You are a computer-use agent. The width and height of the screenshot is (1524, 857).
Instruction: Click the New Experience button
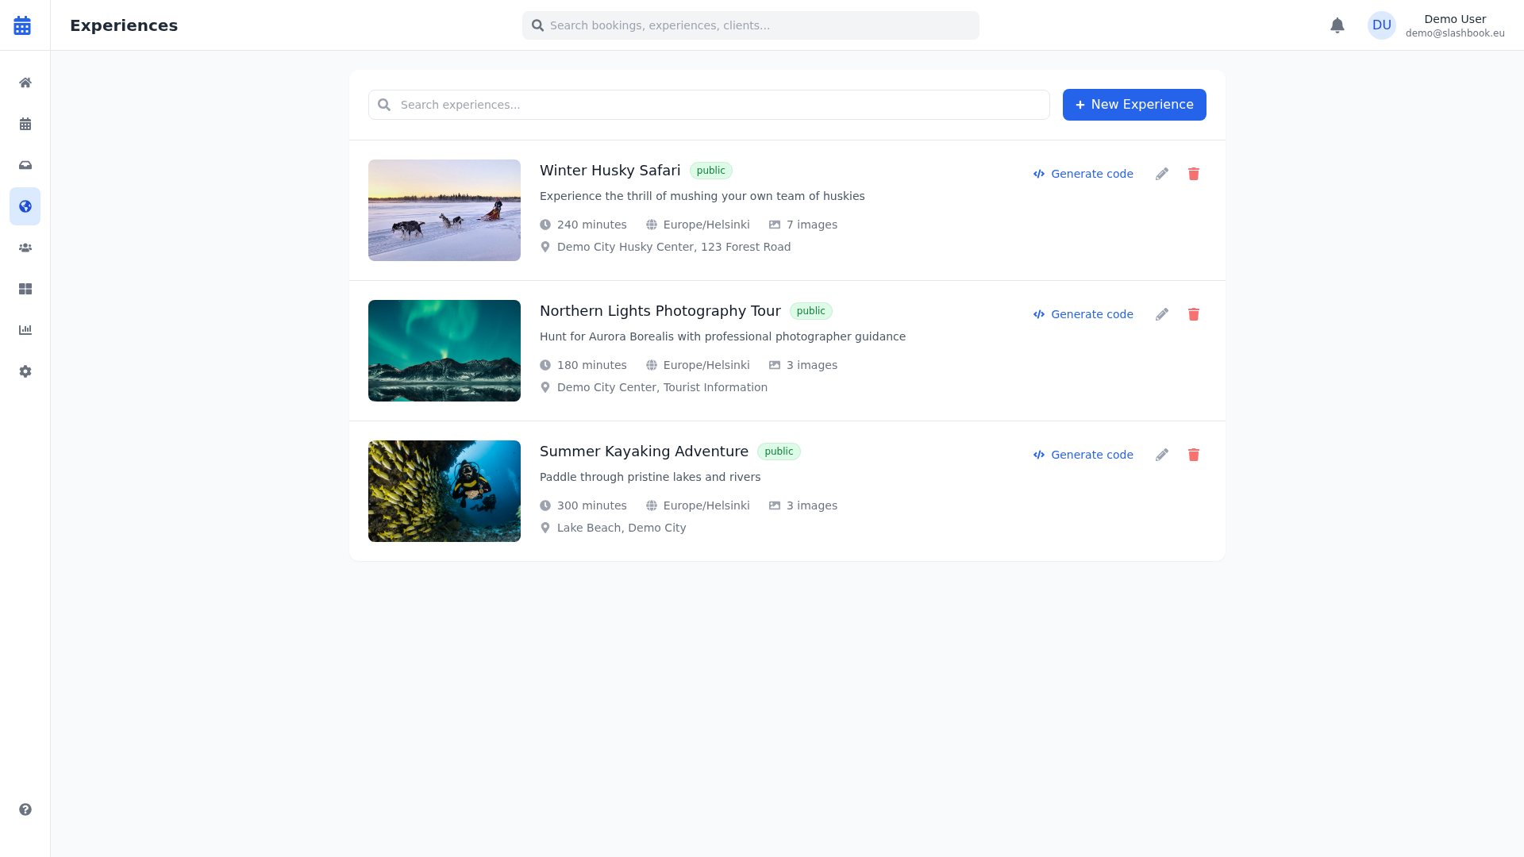pos(1134,105)
